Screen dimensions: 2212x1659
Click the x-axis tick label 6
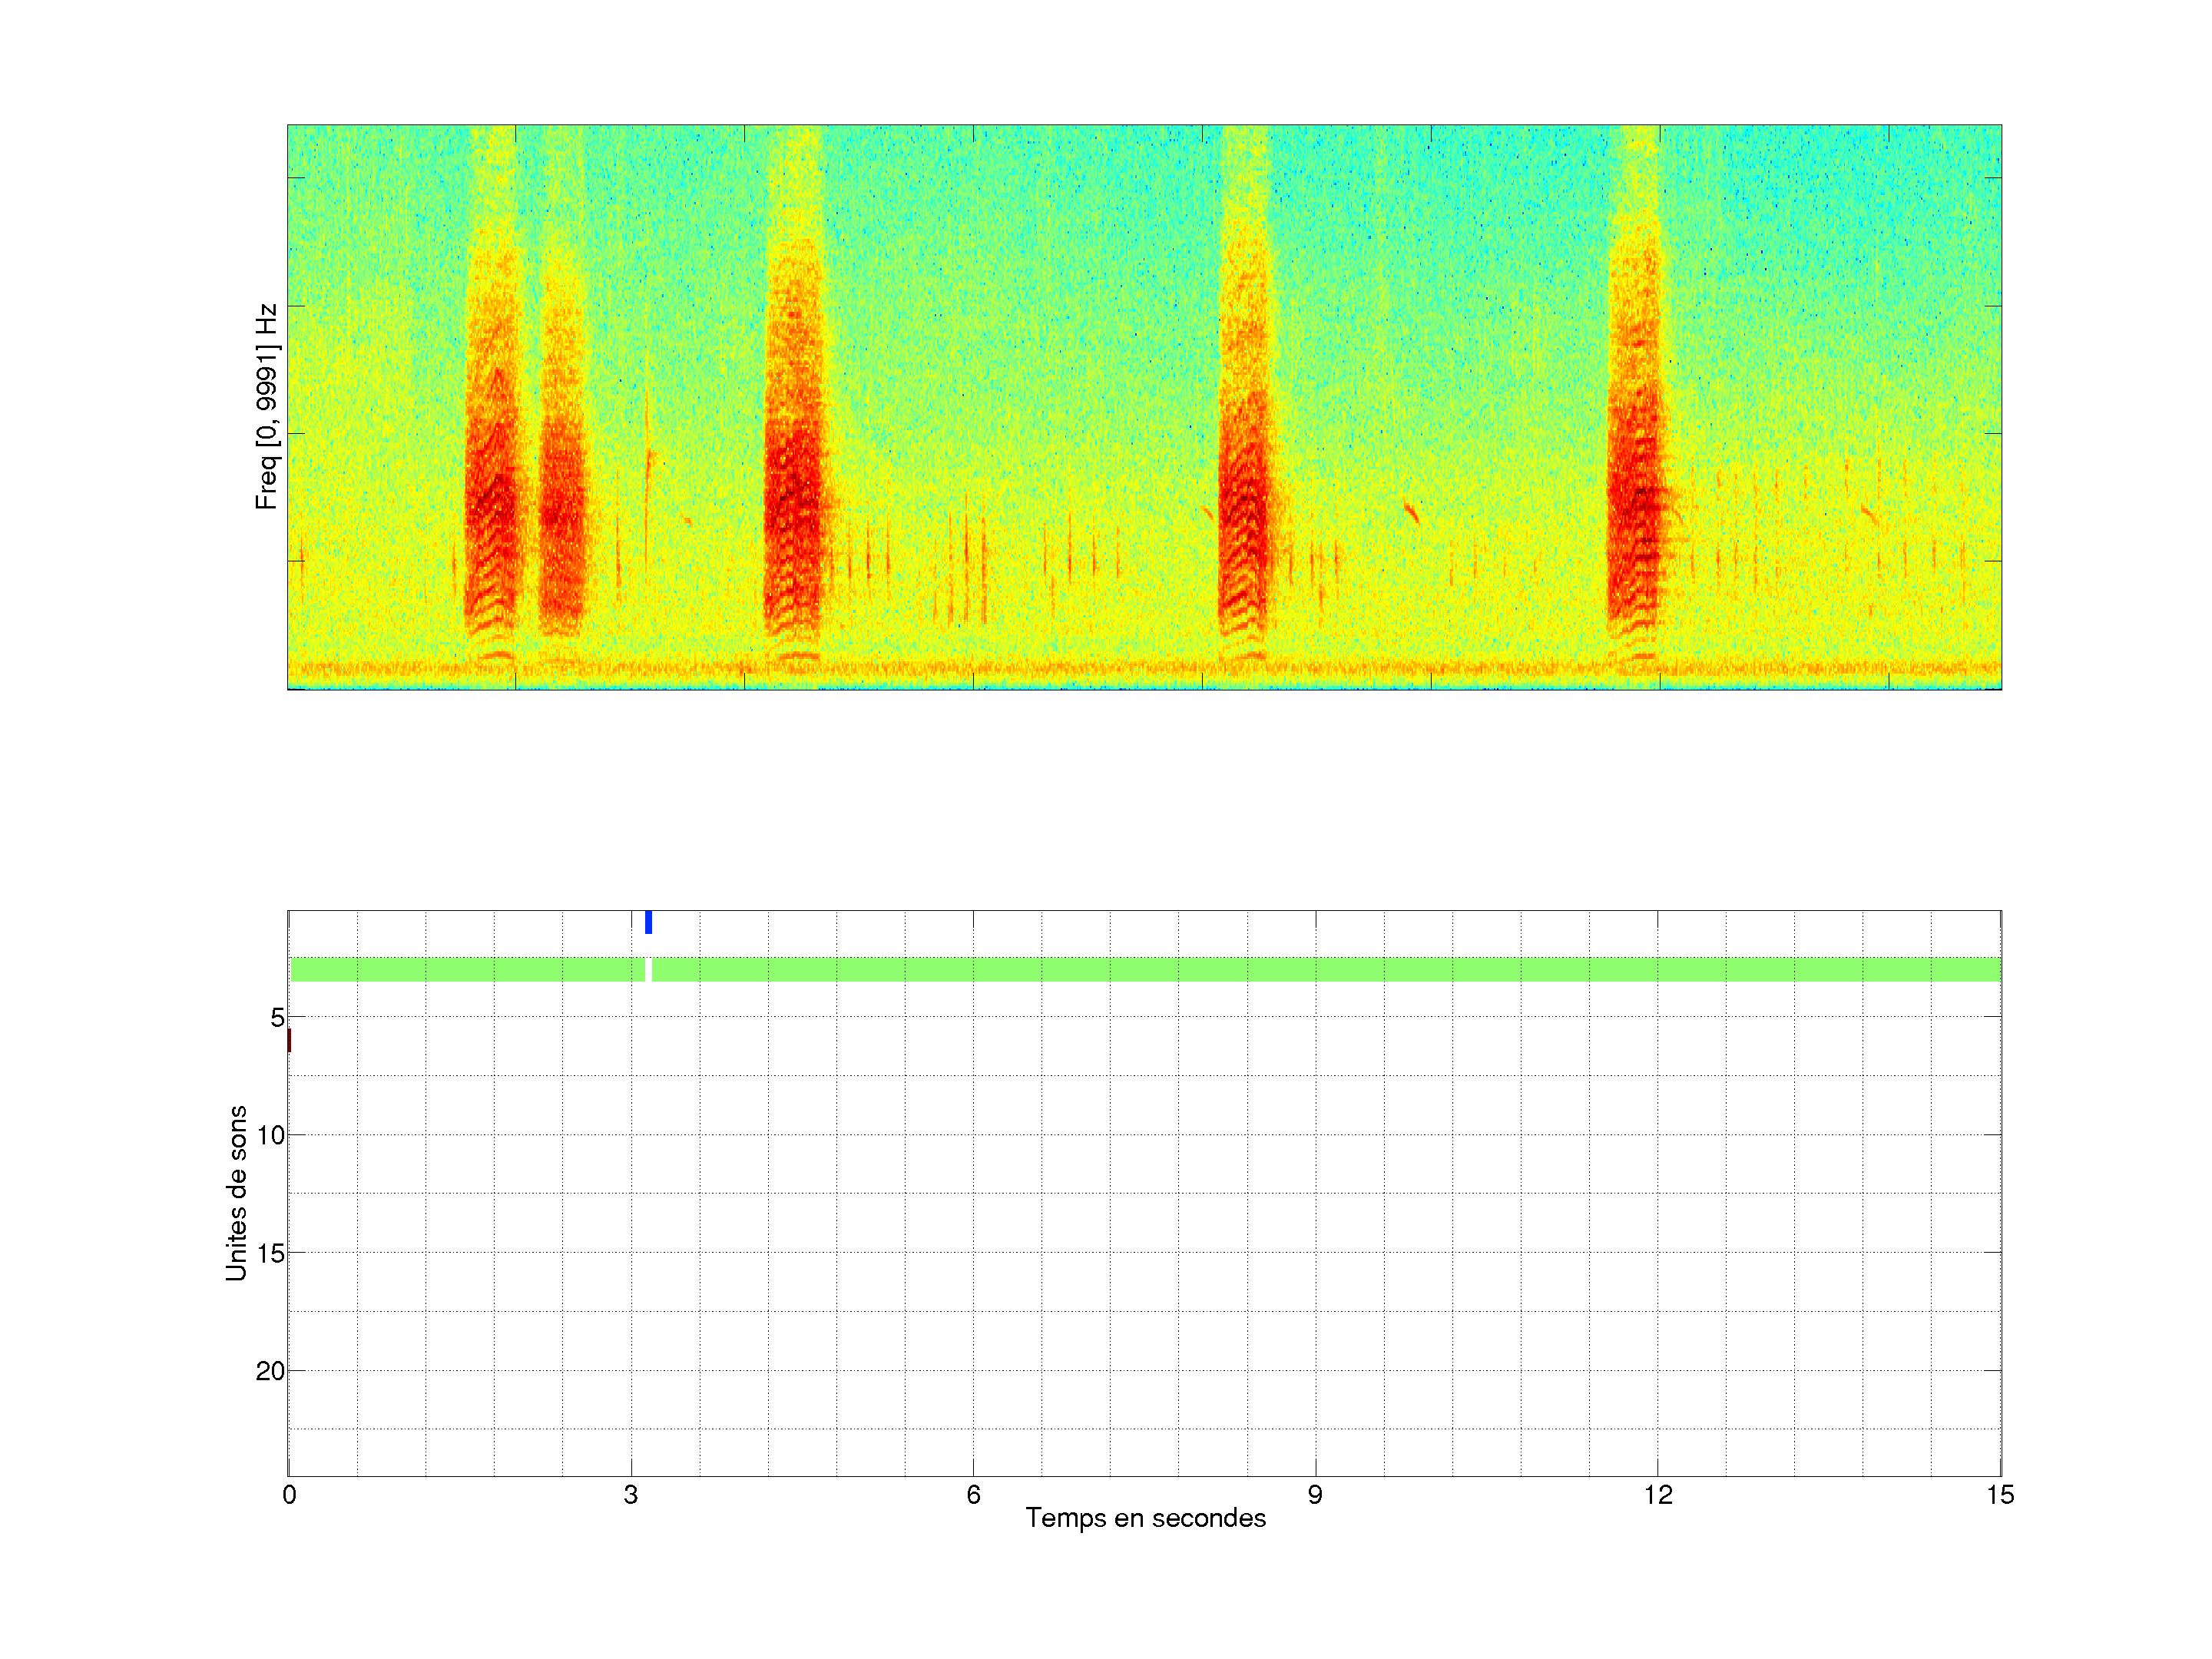(973, 1495)
